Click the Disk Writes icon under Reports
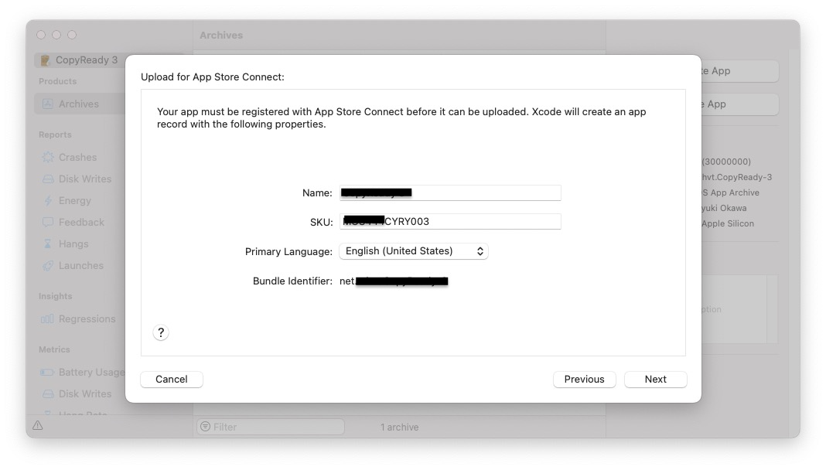The height and width of the screenshot is (470, 826). (48, 179)
